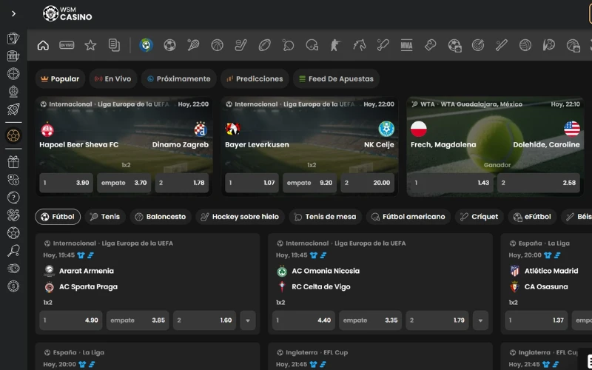Bet on Atlético Madrid at 1.37
Viewport: 592px width, 370px height.
tap(536, 320)
